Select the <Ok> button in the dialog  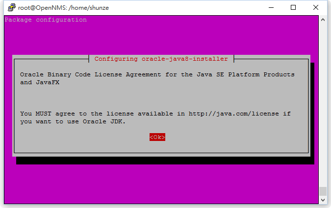tap(157, 137)
